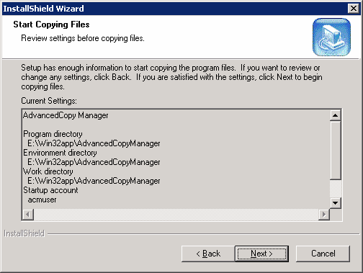The image size is (363, 273).
Task: Select the Program directory path text
Action: point(94,143)
